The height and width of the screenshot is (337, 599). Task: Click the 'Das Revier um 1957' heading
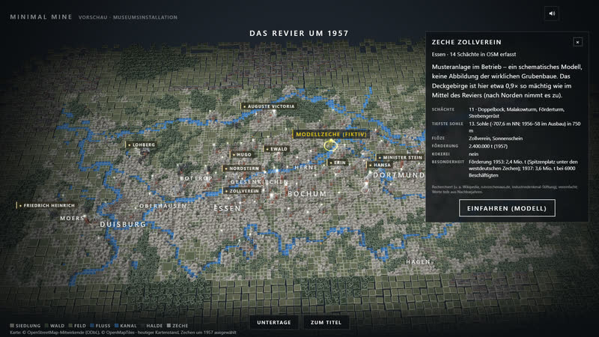tap(299, 33)
